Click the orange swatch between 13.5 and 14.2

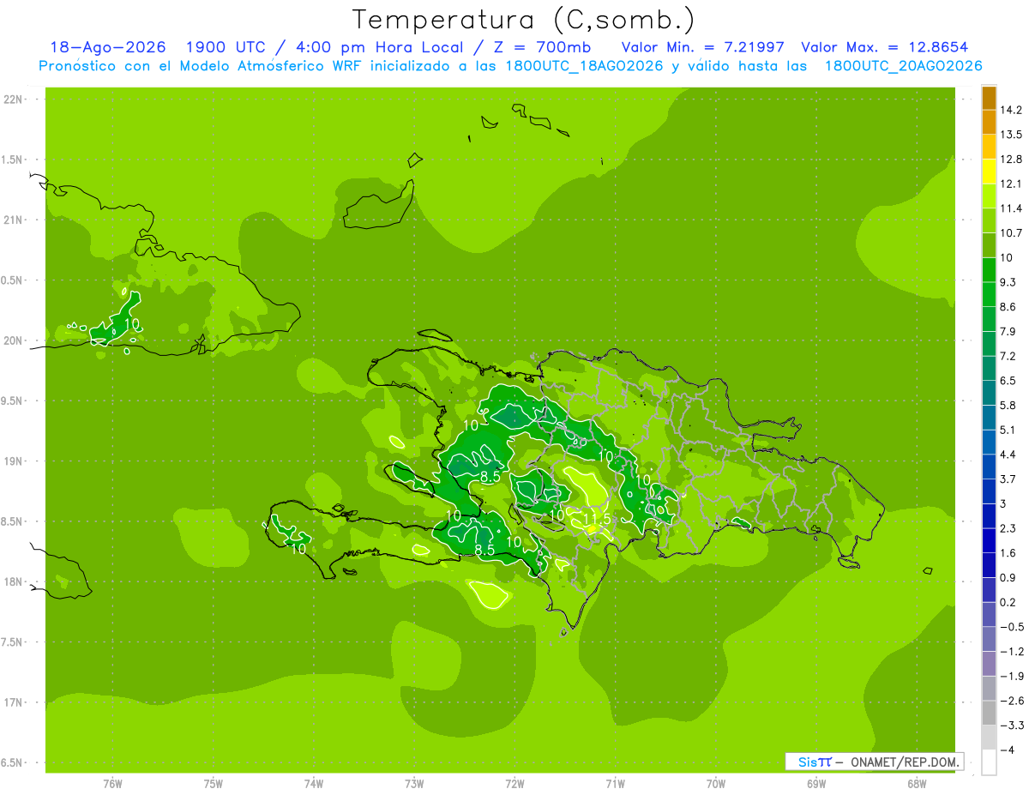click(x=989, y=122)
